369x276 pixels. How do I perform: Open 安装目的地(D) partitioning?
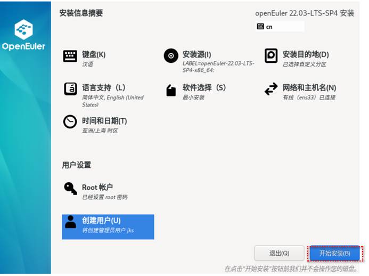coord(306,54)
